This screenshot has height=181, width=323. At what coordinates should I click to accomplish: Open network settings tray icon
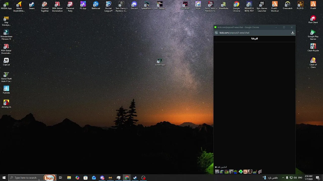pos(291,178)
